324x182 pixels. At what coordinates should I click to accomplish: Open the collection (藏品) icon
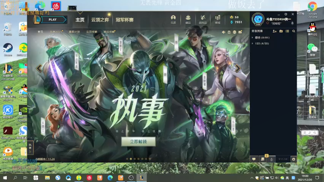(188, 19)
